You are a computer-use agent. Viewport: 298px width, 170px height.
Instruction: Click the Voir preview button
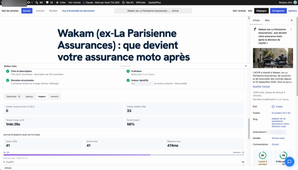[250, 11]
